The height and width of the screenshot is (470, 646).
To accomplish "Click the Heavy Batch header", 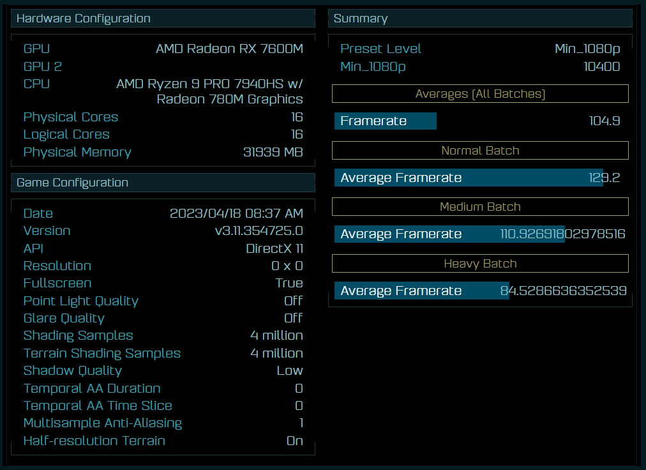I will 480,264.
